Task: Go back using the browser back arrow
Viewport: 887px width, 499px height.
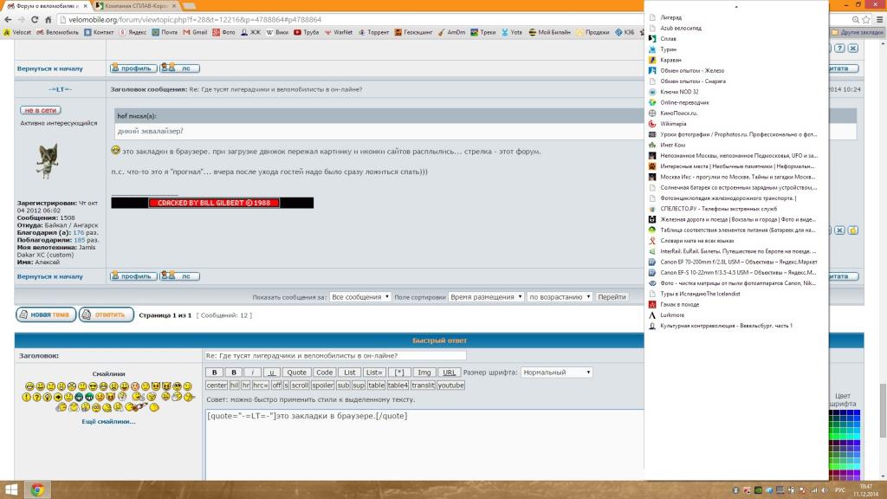Action: 8,19
